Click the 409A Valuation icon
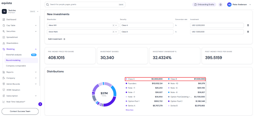This screenshot has height=116, width=254. pos(4,90)
